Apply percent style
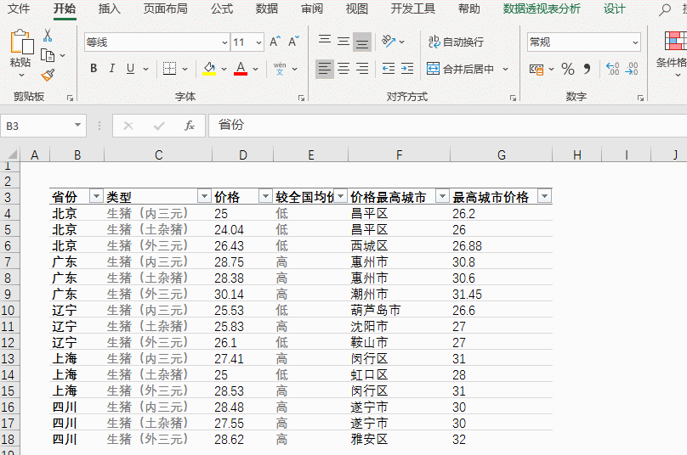The height and width of the screenshot is (455, 687). (568, 69)
